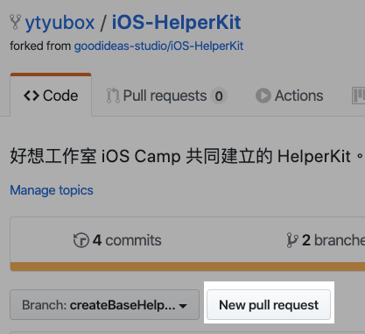This screenshot has width=365, height=334.
Task: Click the fork icon beside ytyubox
Action: click(x=15, y=22)
